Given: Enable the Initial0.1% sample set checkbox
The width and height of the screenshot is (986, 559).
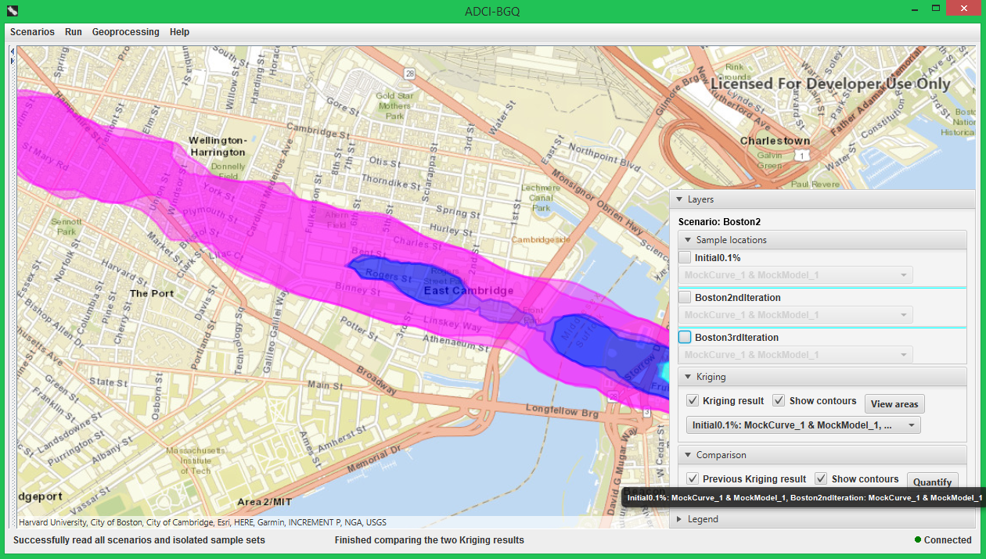Looking at the screenshot, I should 685,257.
